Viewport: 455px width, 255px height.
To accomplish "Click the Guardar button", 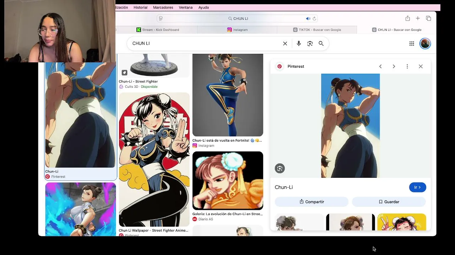I will tap(389, 202).
